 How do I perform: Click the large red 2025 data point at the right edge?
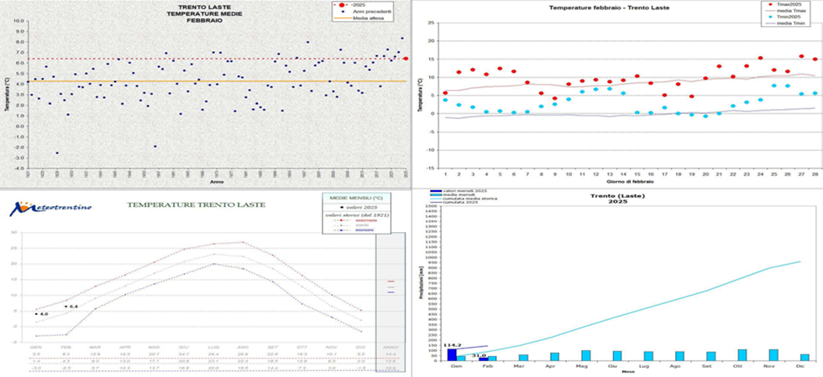pos(406,58)
